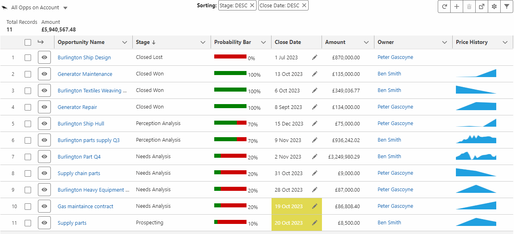The image size is (514, 234).
Task: Select Burlington Ship Hull checkbox
Action: 28,124
